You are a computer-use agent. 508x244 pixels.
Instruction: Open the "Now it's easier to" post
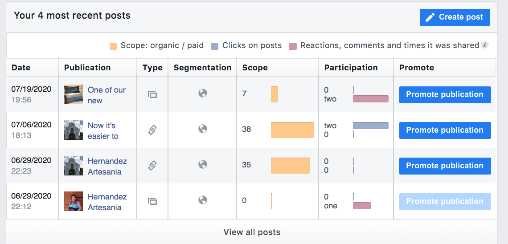coord(103,130)
